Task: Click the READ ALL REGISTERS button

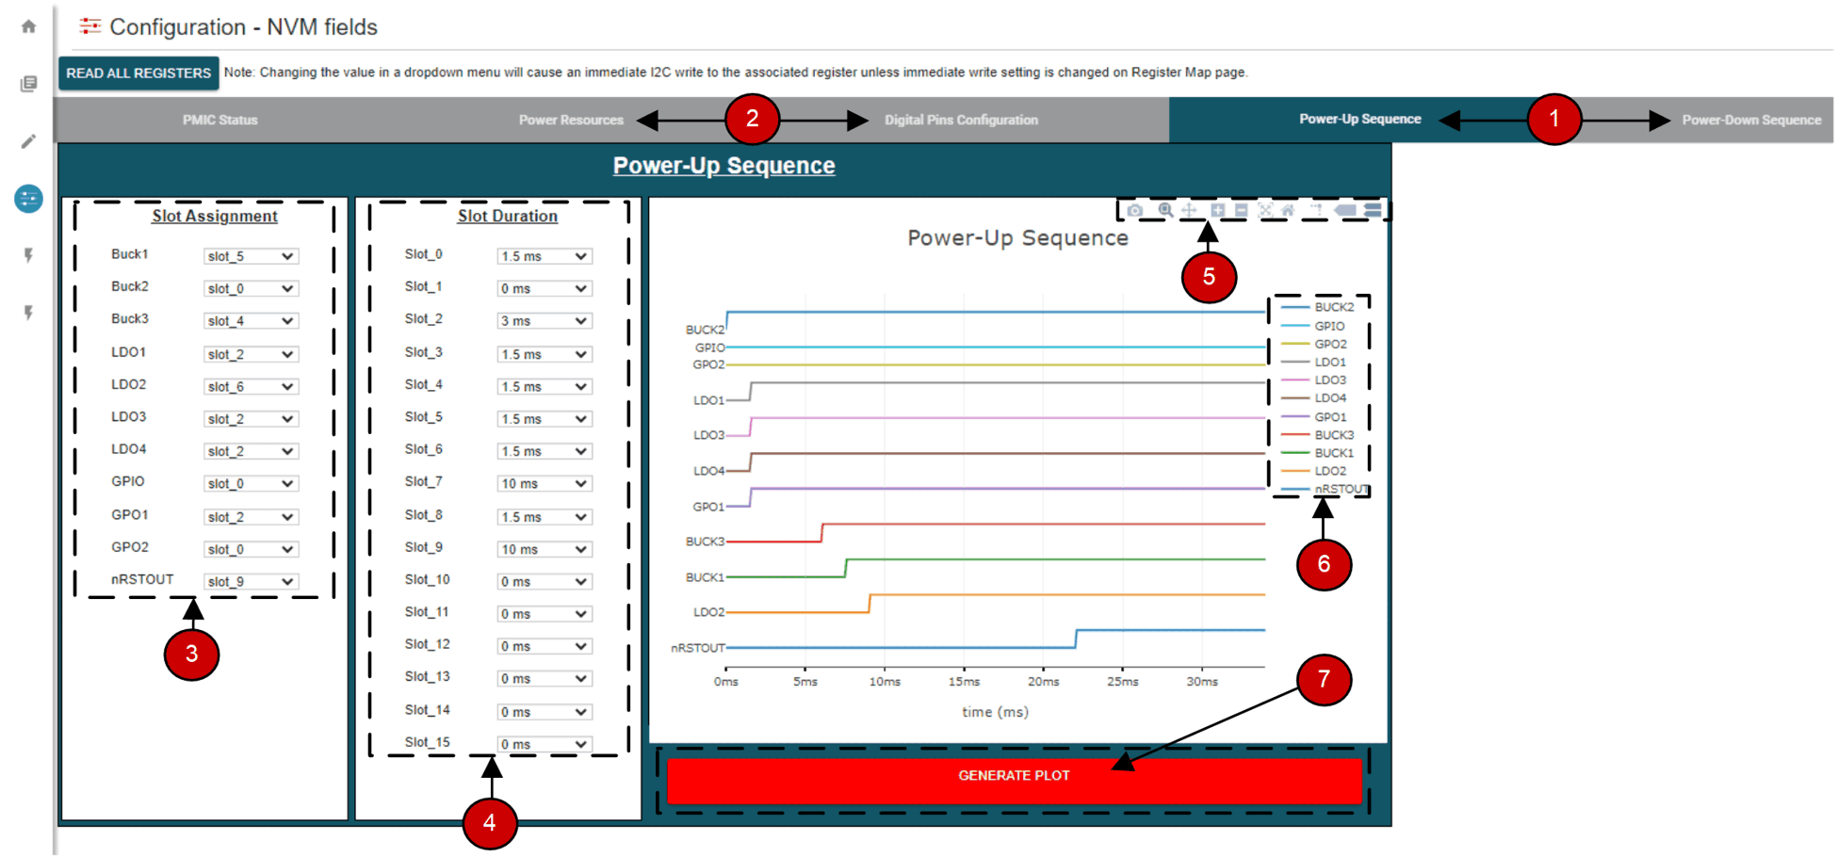Action: click(138, 73)
